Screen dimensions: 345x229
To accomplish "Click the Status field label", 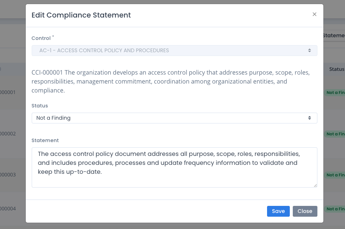I will (x=40, y=106).
